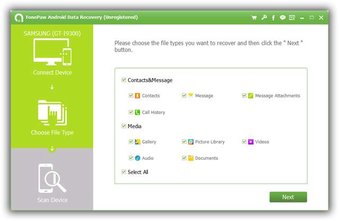Click the Audio file type icon
The height and width of the screenshot is (221, 339).
pos(137,158)
